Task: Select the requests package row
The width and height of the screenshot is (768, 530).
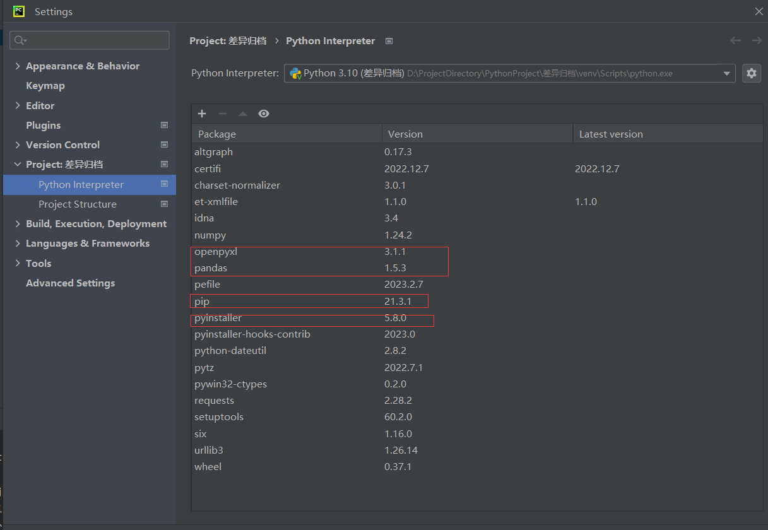Action: [477, 400]
